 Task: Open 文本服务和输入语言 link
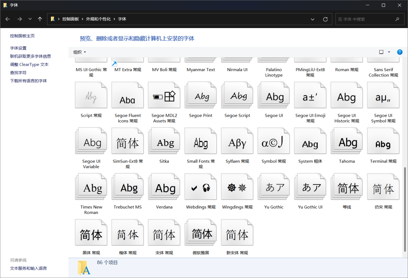(28, 268)
